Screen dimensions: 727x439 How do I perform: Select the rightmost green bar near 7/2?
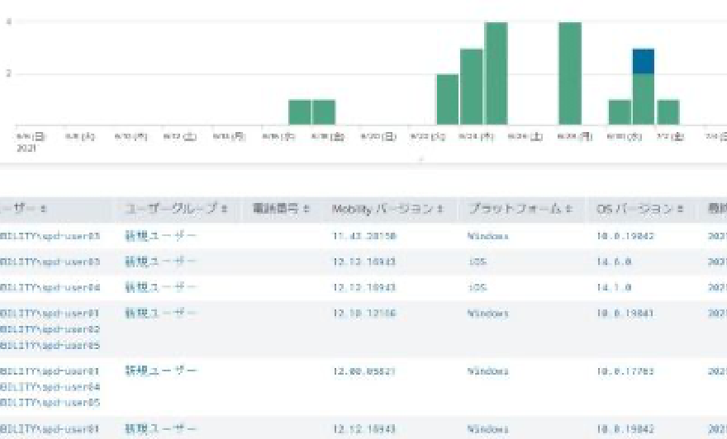(668, 112)
